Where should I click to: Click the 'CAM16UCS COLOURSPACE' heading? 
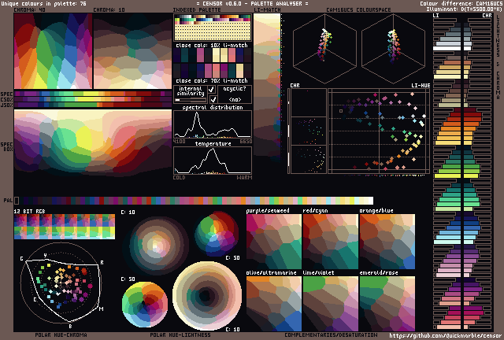tap(359, 10)
